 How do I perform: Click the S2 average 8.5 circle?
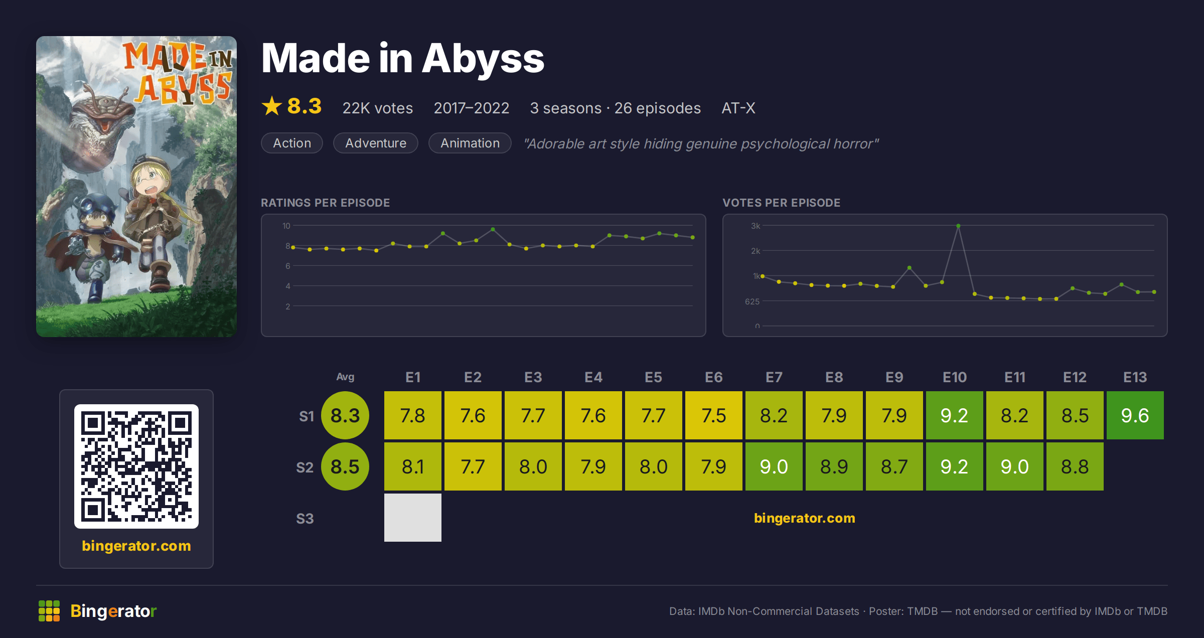point(345,466)
